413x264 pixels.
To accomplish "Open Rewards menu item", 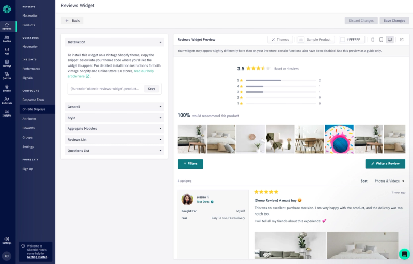I will (28, 128).
